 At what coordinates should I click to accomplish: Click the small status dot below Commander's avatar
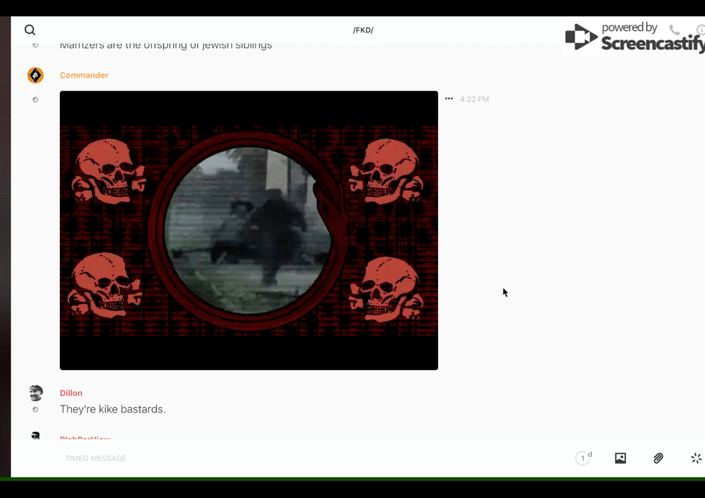(36, 100)
